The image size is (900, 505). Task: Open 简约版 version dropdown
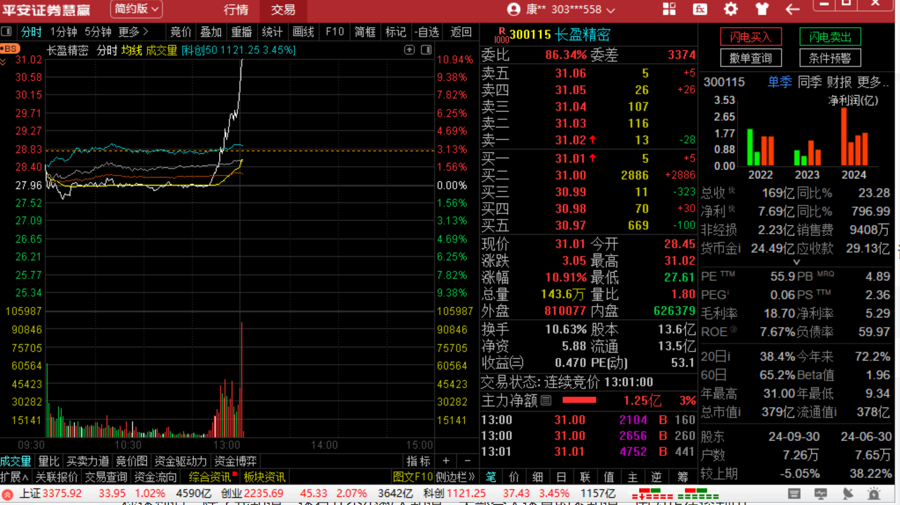pyautogui.click(x=136, y=9)
